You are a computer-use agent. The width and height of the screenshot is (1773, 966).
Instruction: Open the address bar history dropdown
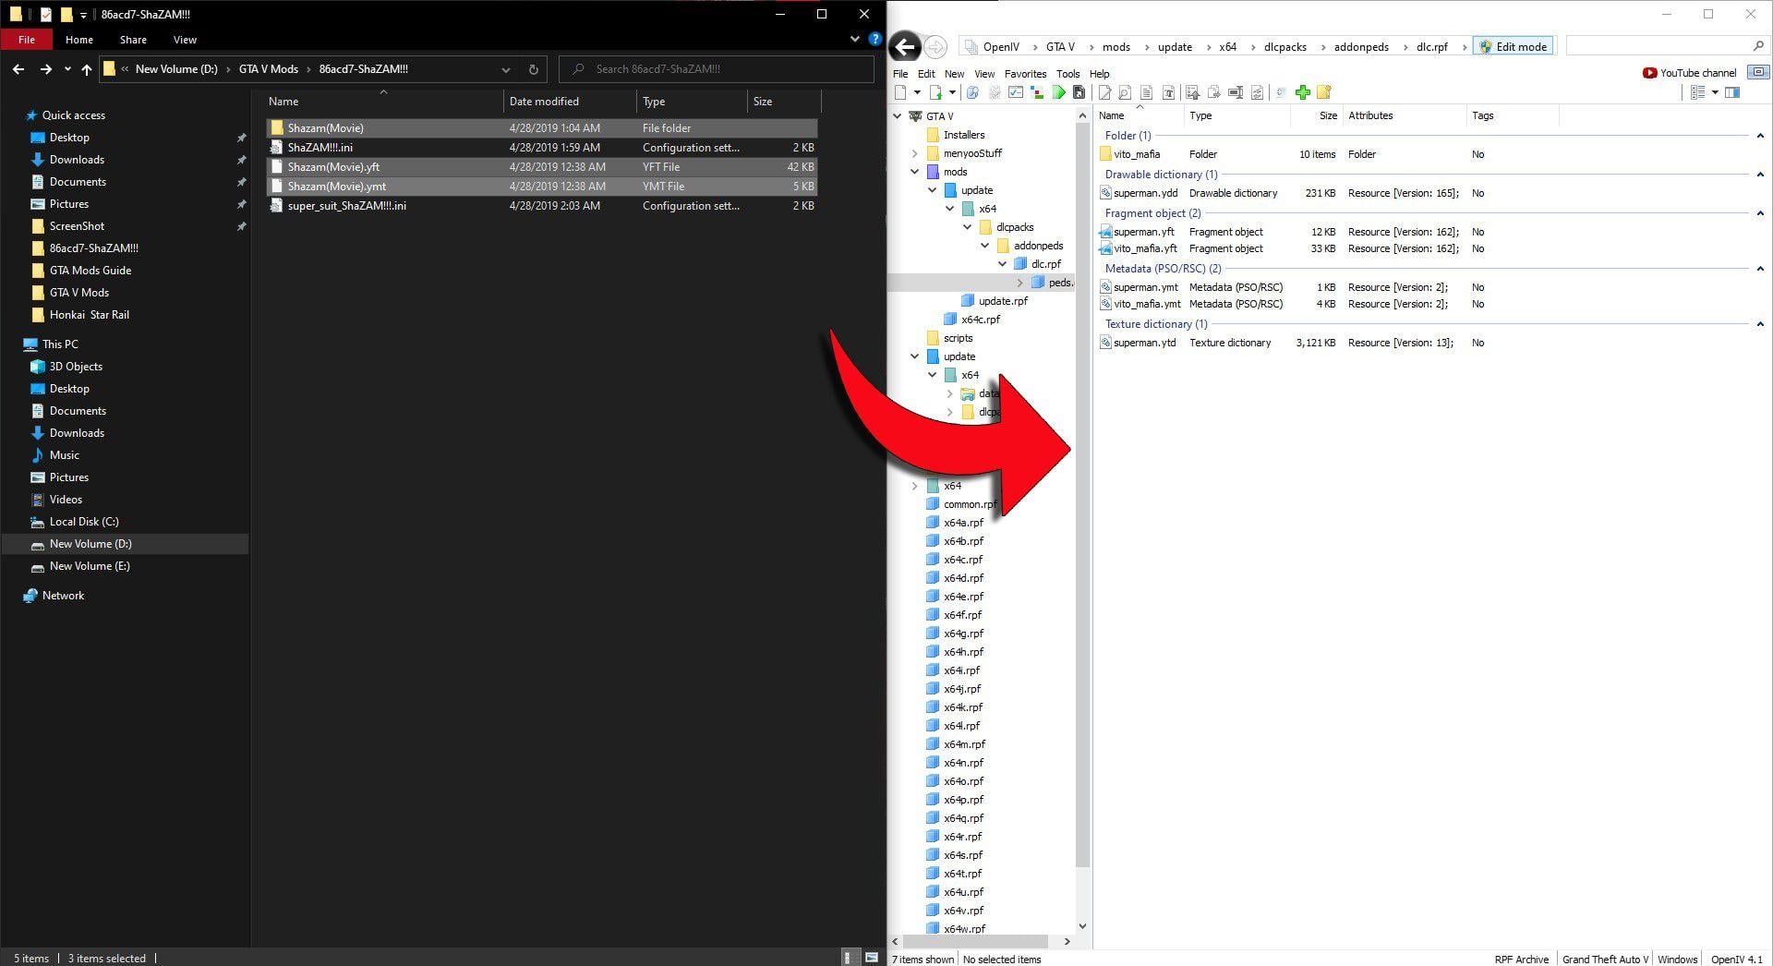(505, 69)
